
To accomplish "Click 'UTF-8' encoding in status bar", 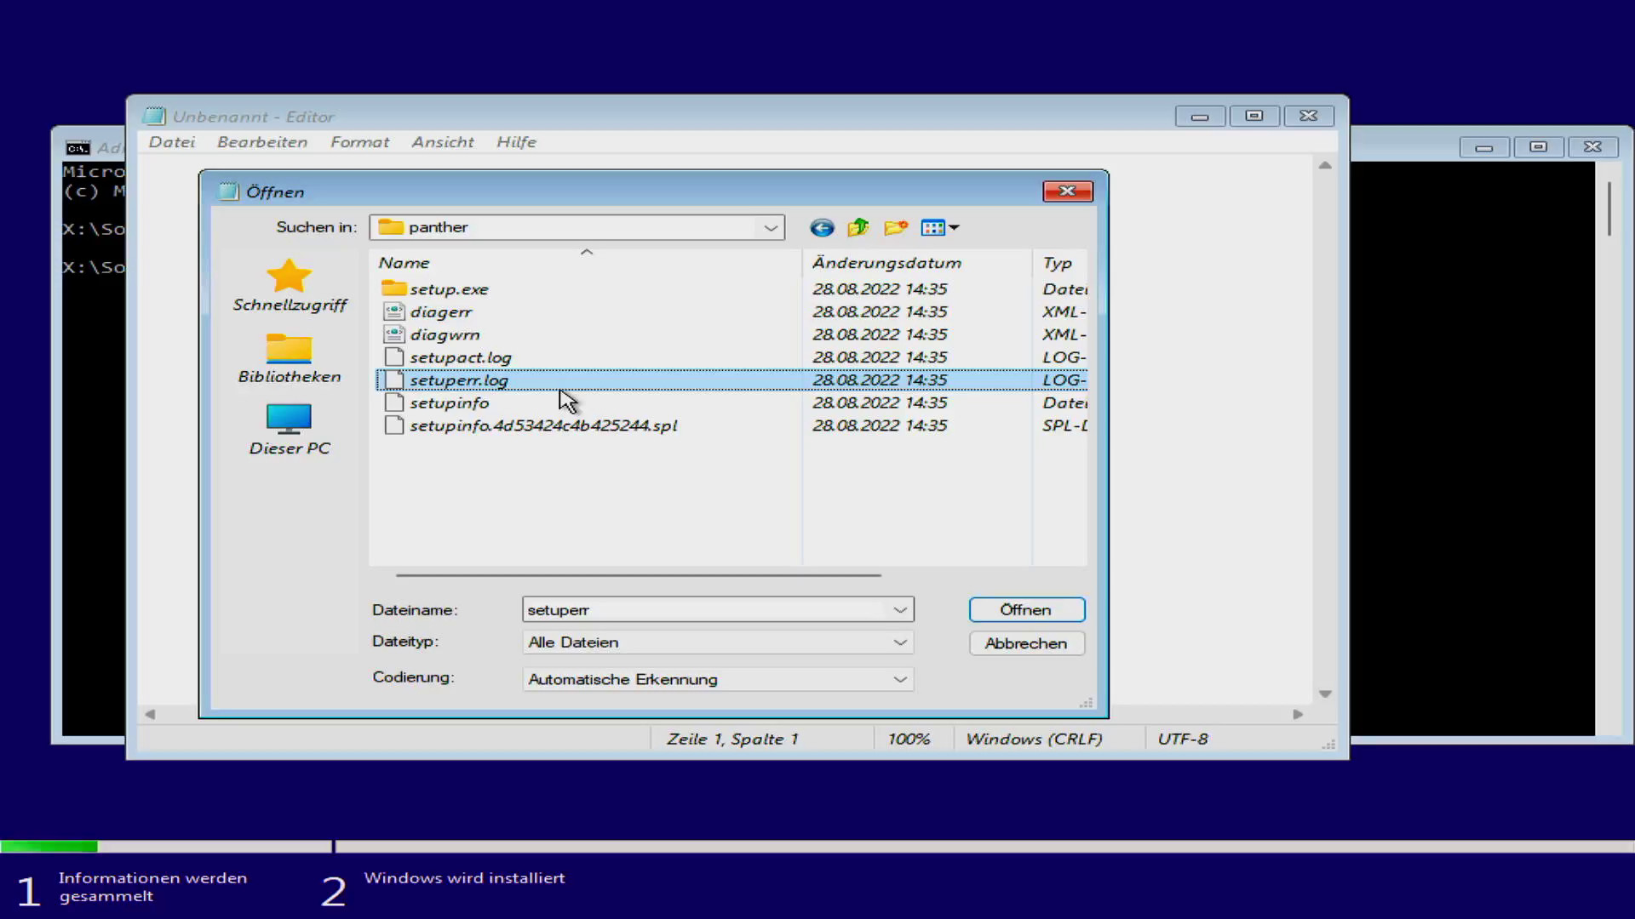I will (x=1183, y=739).
